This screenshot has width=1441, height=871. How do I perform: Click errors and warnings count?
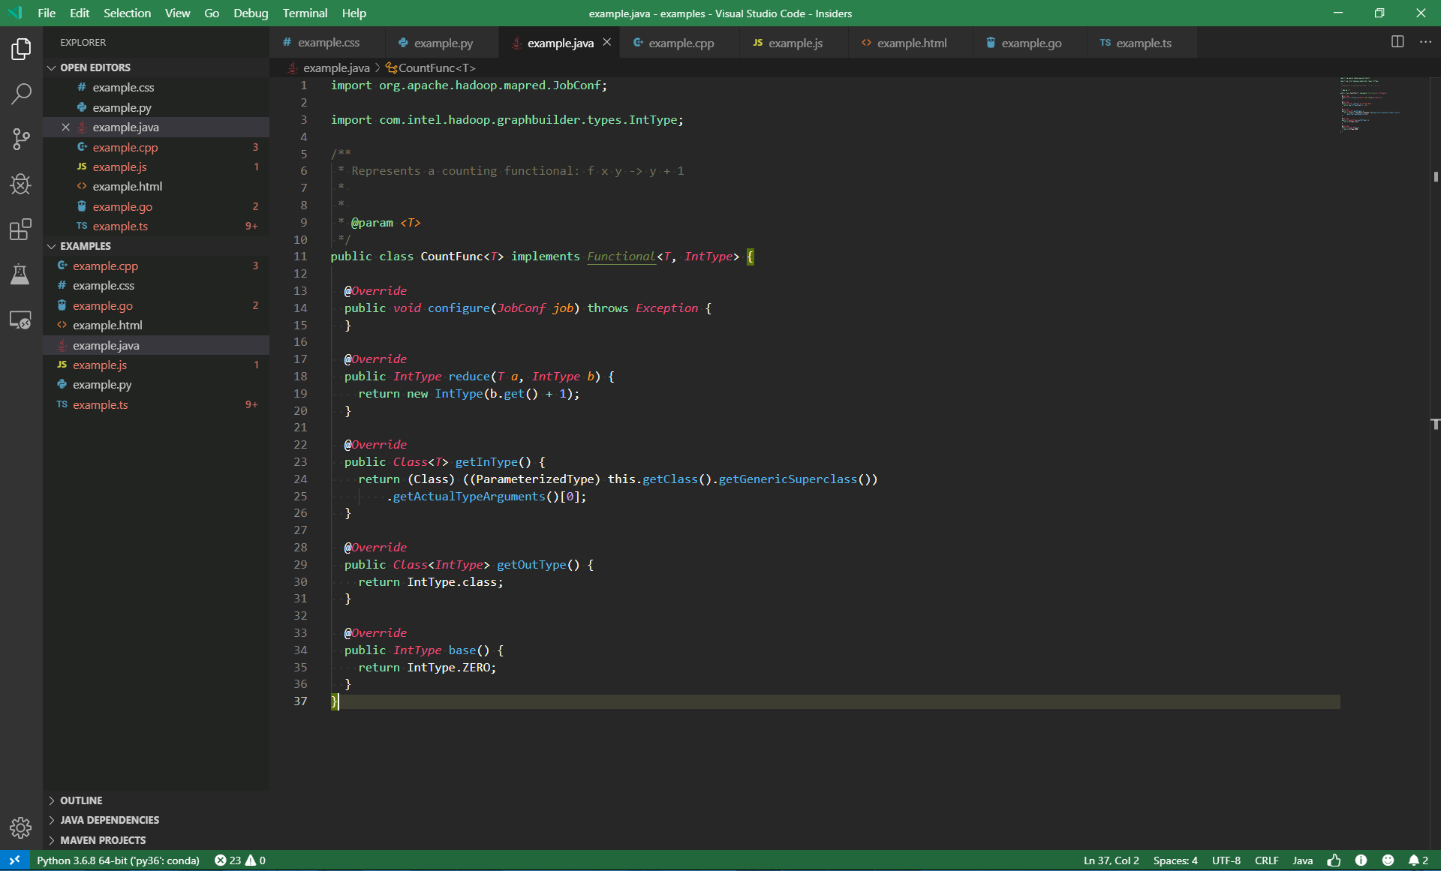coord(240,860)
